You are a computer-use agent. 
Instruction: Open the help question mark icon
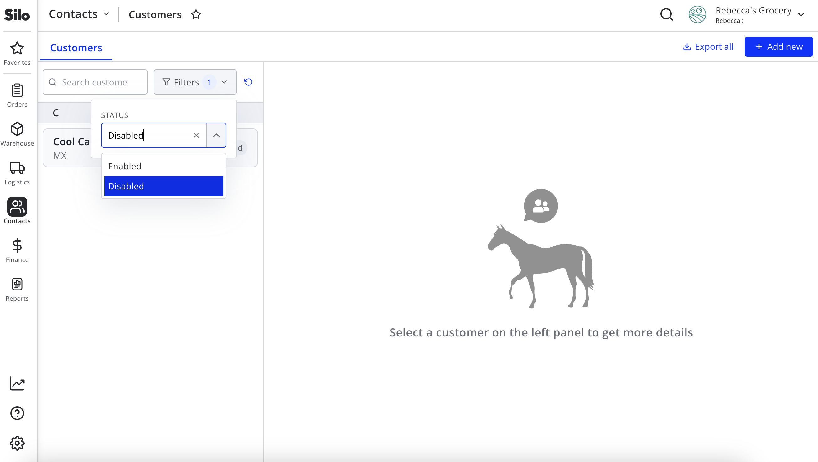[17, 413]
